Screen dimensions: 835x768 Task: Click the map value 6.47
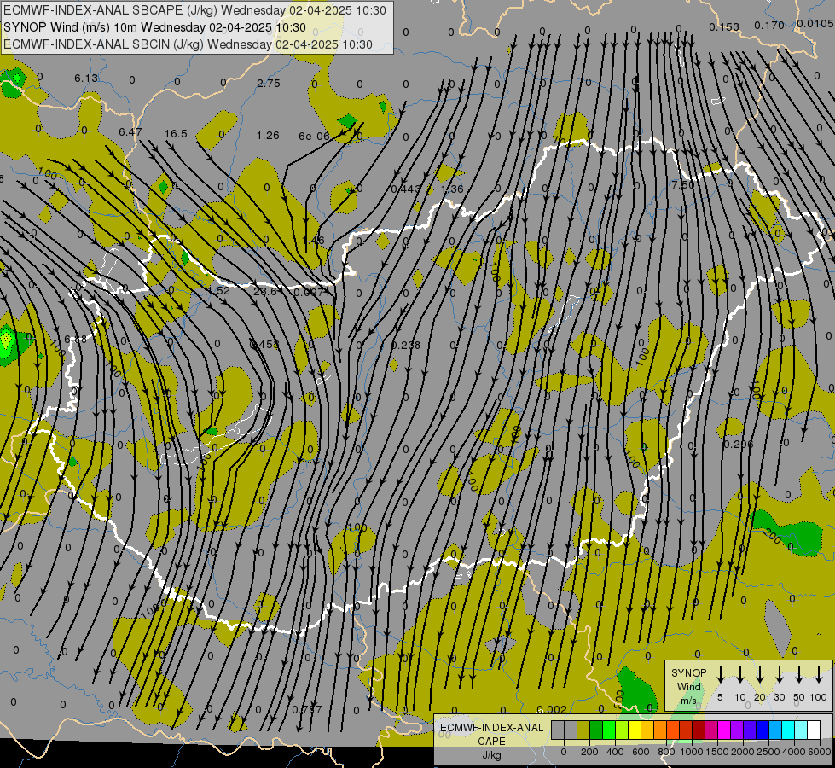click(x=130, y=131)
